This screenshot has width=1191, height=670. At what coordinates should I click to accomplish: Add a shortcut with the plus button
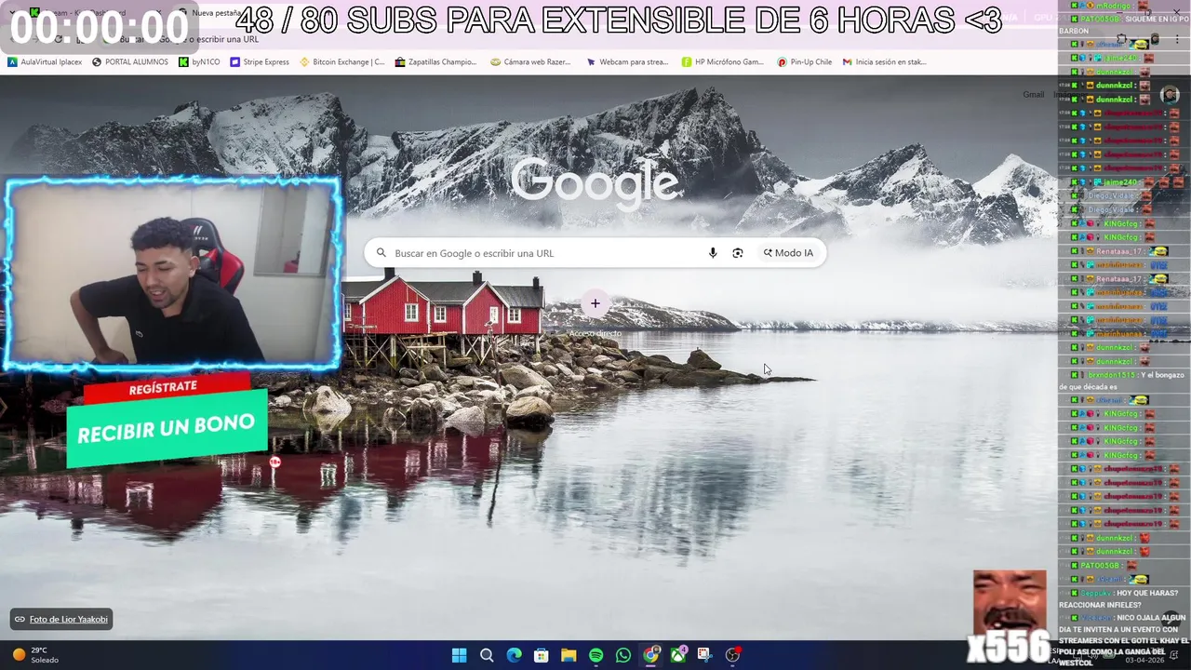coord(595,303)
